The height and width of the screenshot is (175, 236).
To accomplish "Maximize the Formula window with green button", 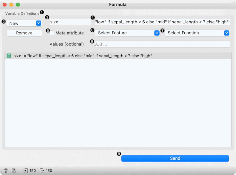I will (18, 5).
